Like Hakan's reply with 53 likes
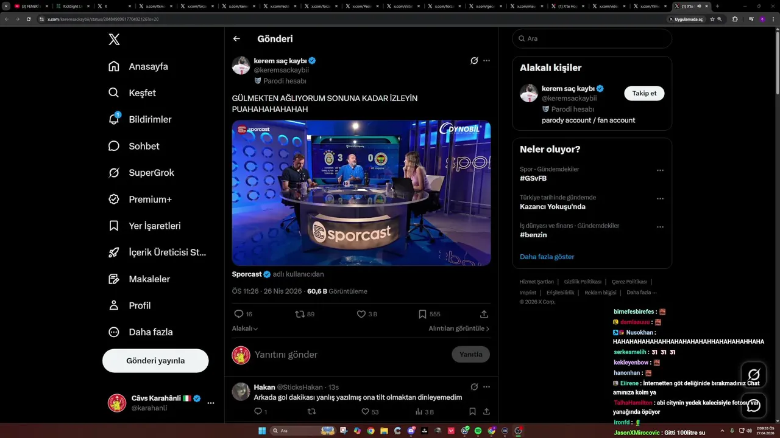This screenshot has height=438, width=780. (x=365, y=412)
